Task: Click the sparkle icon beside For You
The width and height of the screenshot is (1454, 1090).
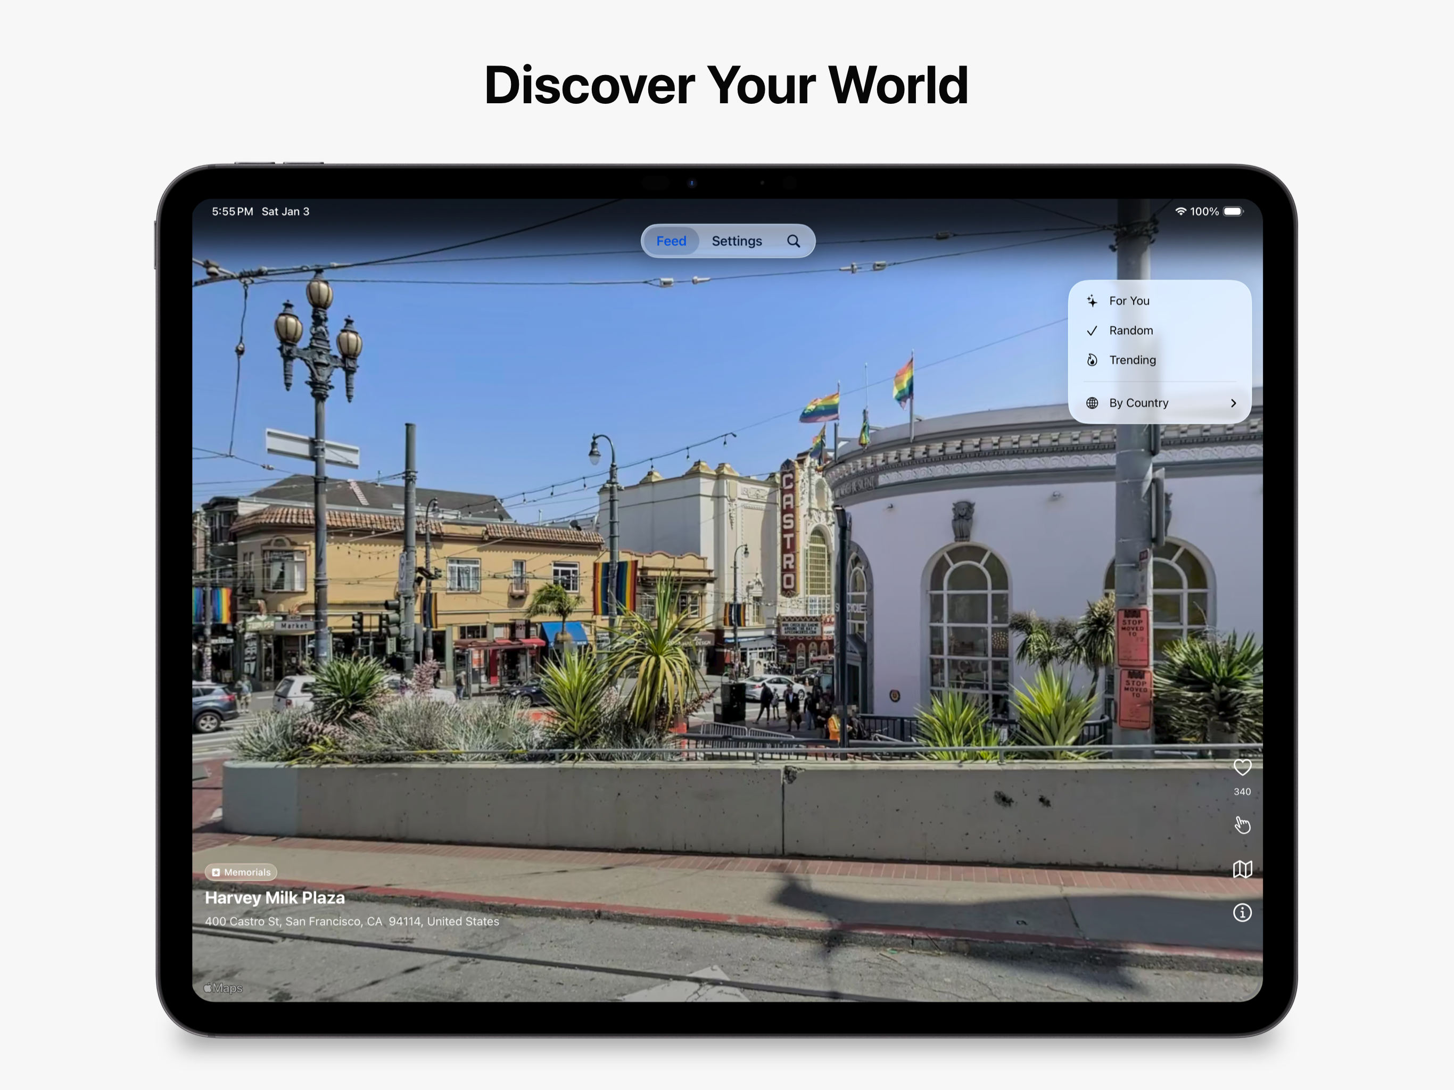Action: (1092, 301)
